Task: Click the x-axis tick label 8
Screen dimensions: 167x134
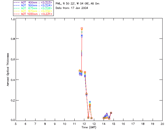Action: tap(45, 124)
